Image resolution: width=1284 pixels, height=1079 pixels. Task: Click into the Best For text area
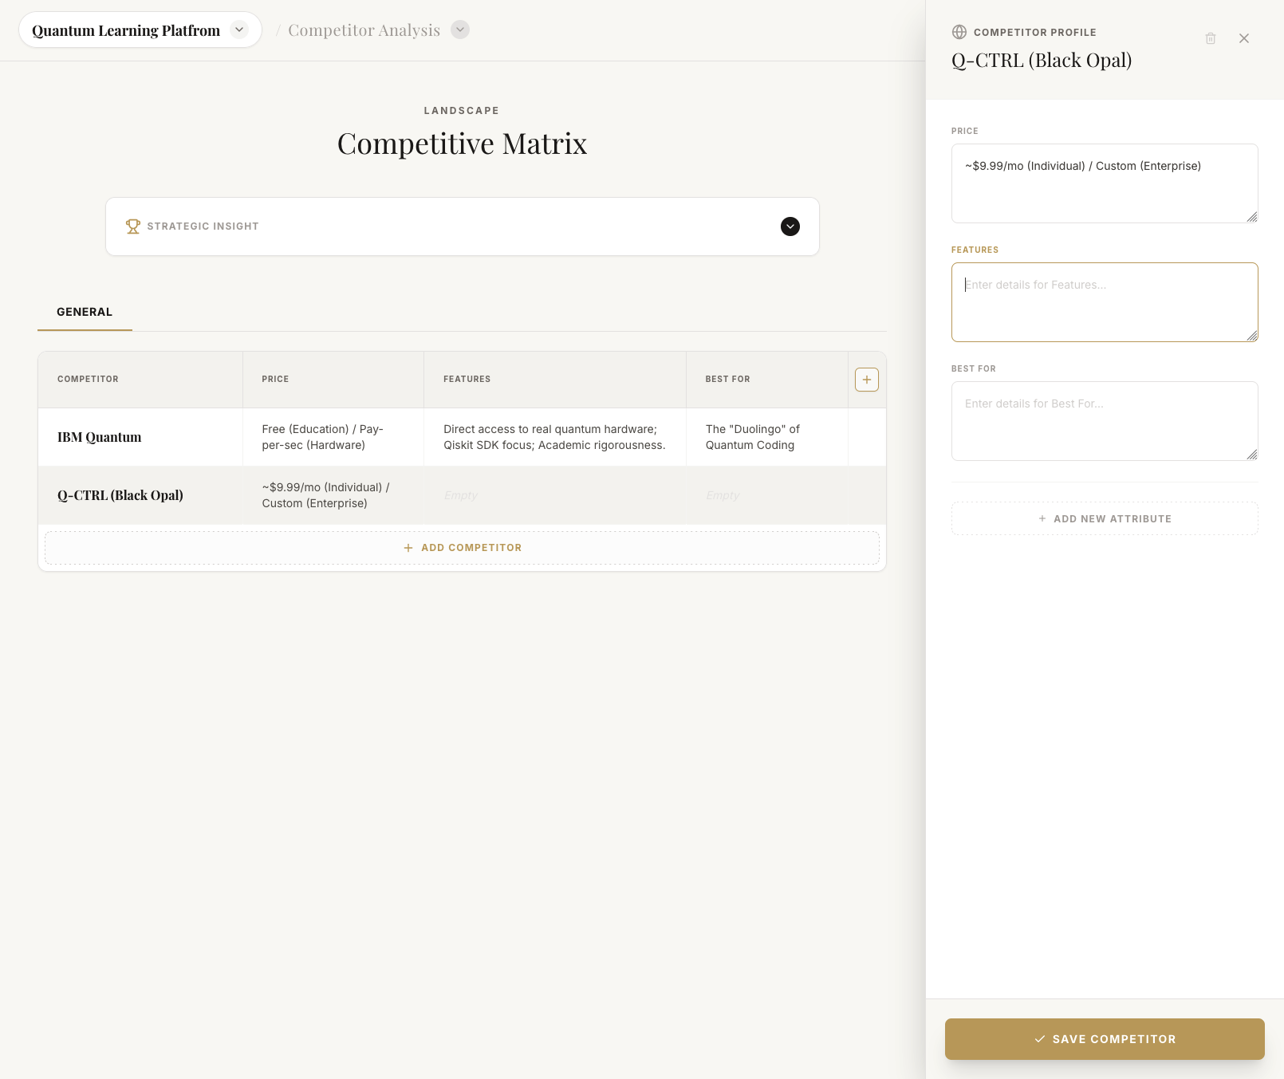click(1105, 421)
